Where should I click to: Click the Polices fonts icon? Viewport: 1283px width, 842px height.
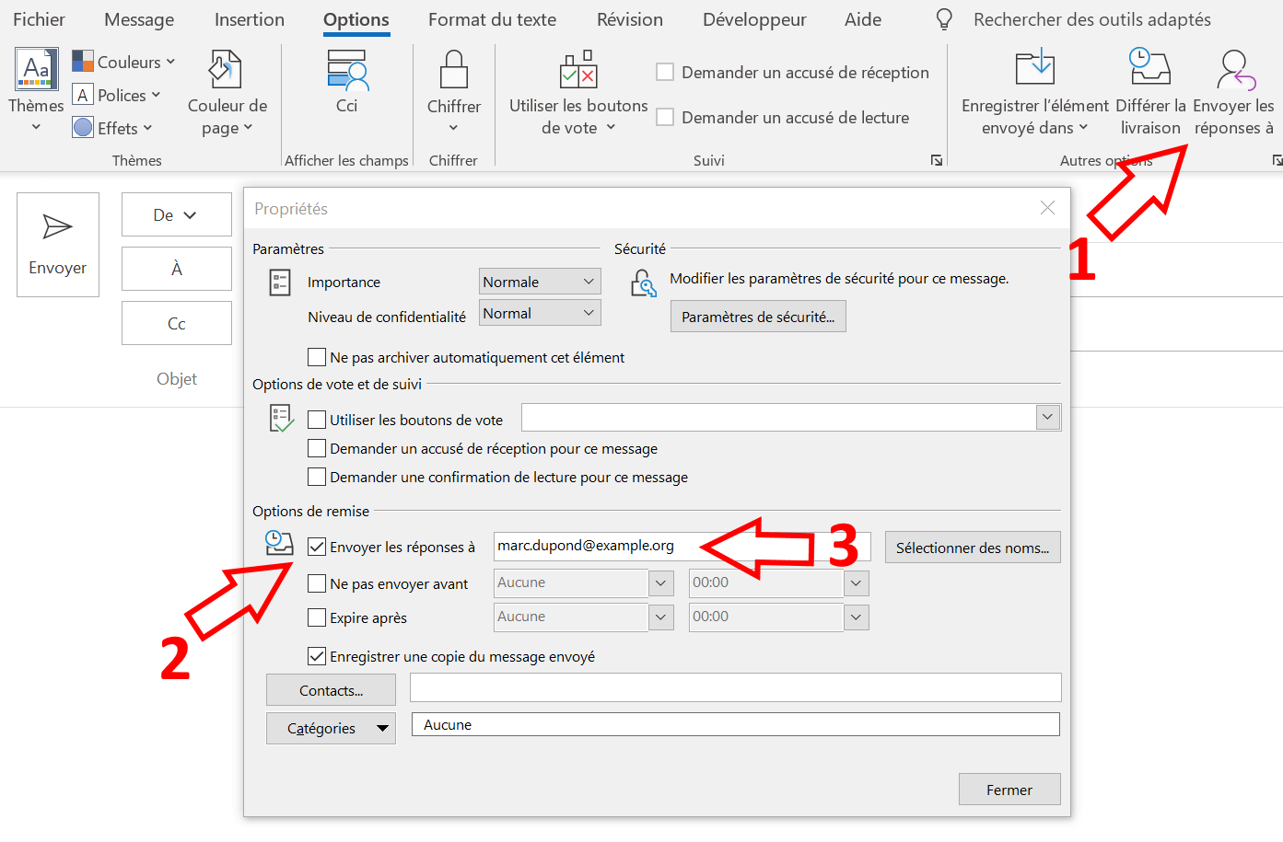[x=83, y=95]
